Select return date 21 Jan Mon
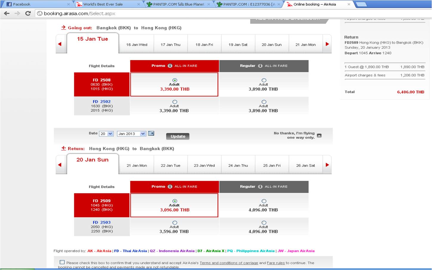432x270 pixels. (137, 165)
